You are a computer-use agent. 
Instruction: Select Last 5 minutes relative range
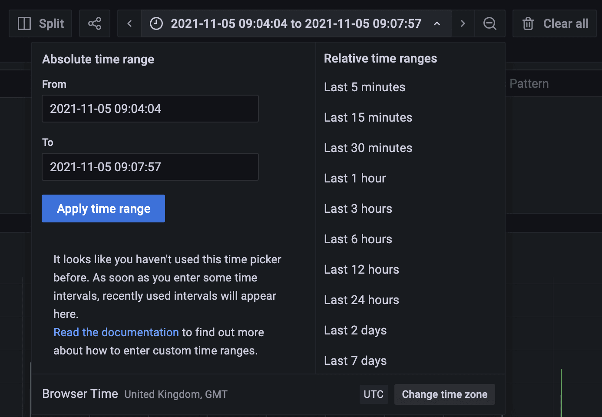[364, 87]
